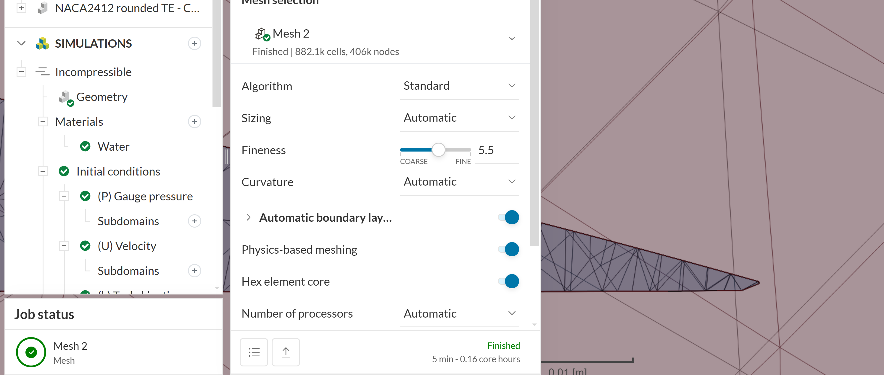Open the Algorithm dropdown set to Standard
The image size is (884, 375).
(459, 86)
